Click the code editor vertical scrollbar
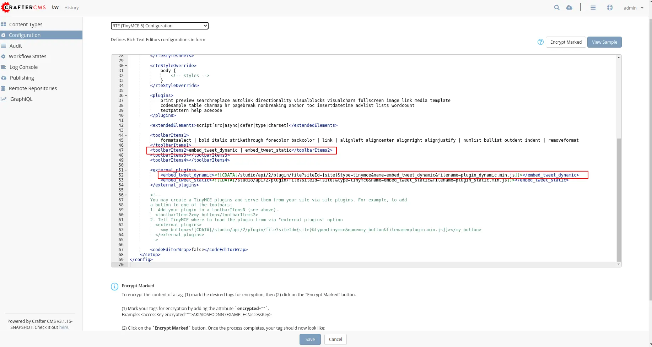This screenshot has height=347, width=652. pos(619,199)
